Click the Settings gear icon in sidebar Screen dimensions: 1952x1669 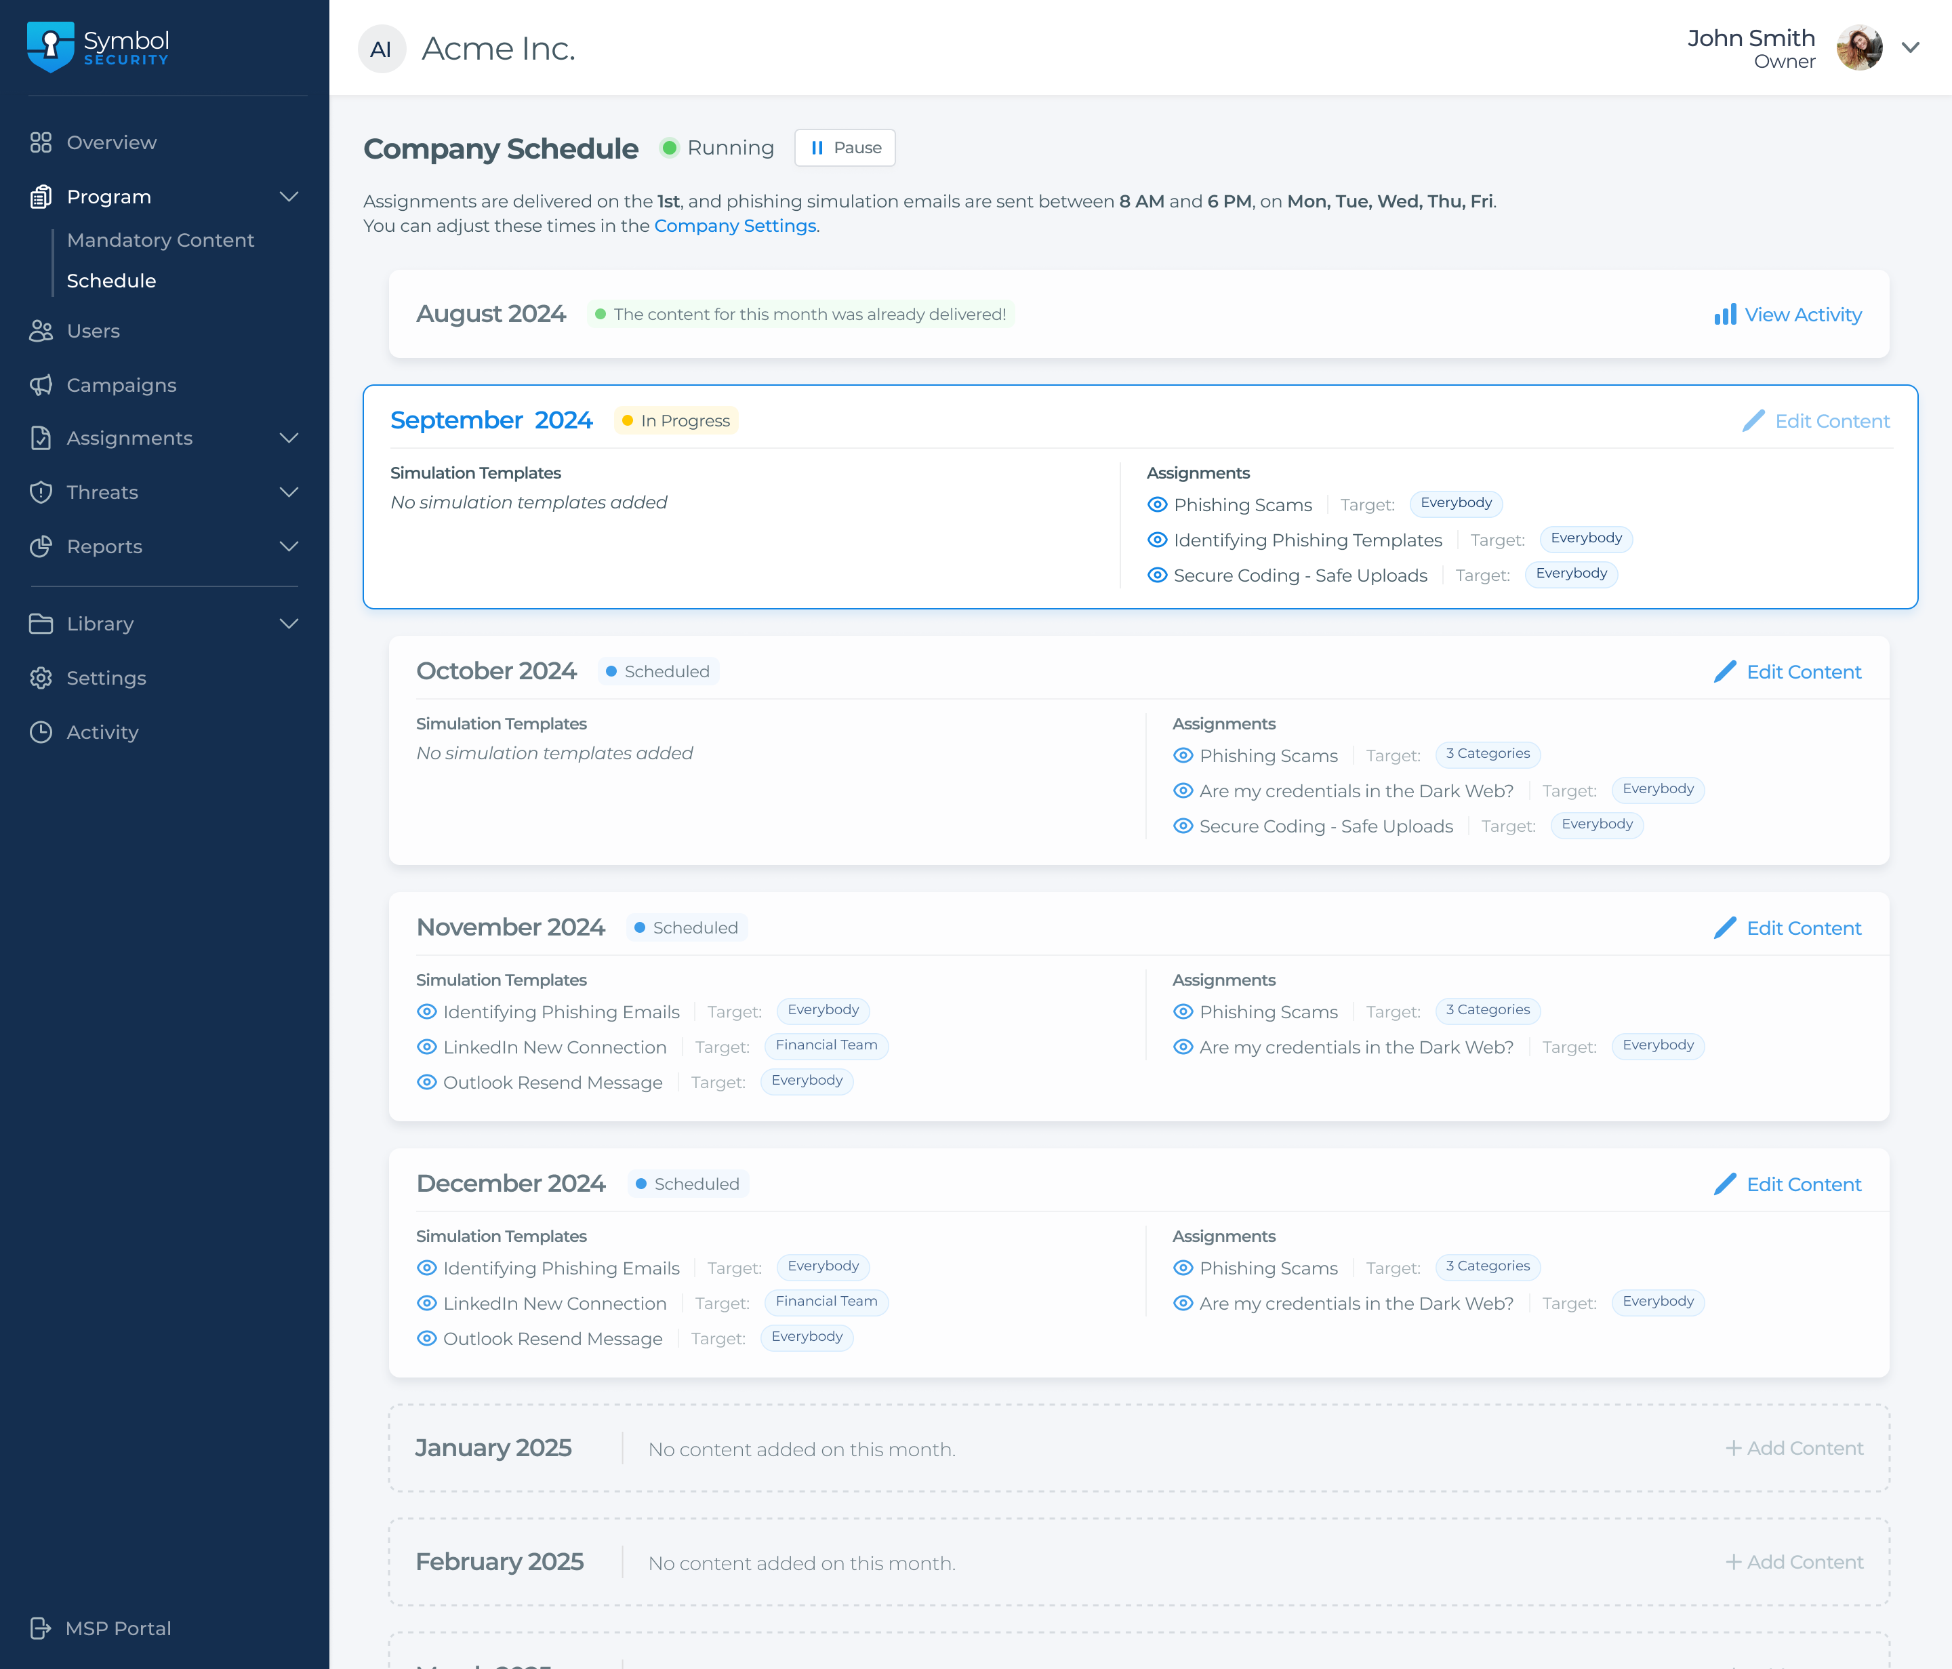click(41, 678)
